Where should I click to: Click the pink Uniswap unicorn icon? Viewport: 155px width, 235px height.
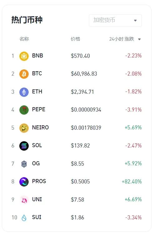[24, 200]
